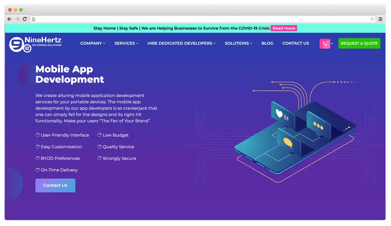
Task: Click the bookmark star in the address bar
Action: pos(372,19)
